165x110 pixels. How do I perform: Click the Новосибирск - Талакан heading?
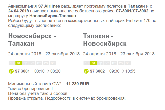(x=32, y=40)
